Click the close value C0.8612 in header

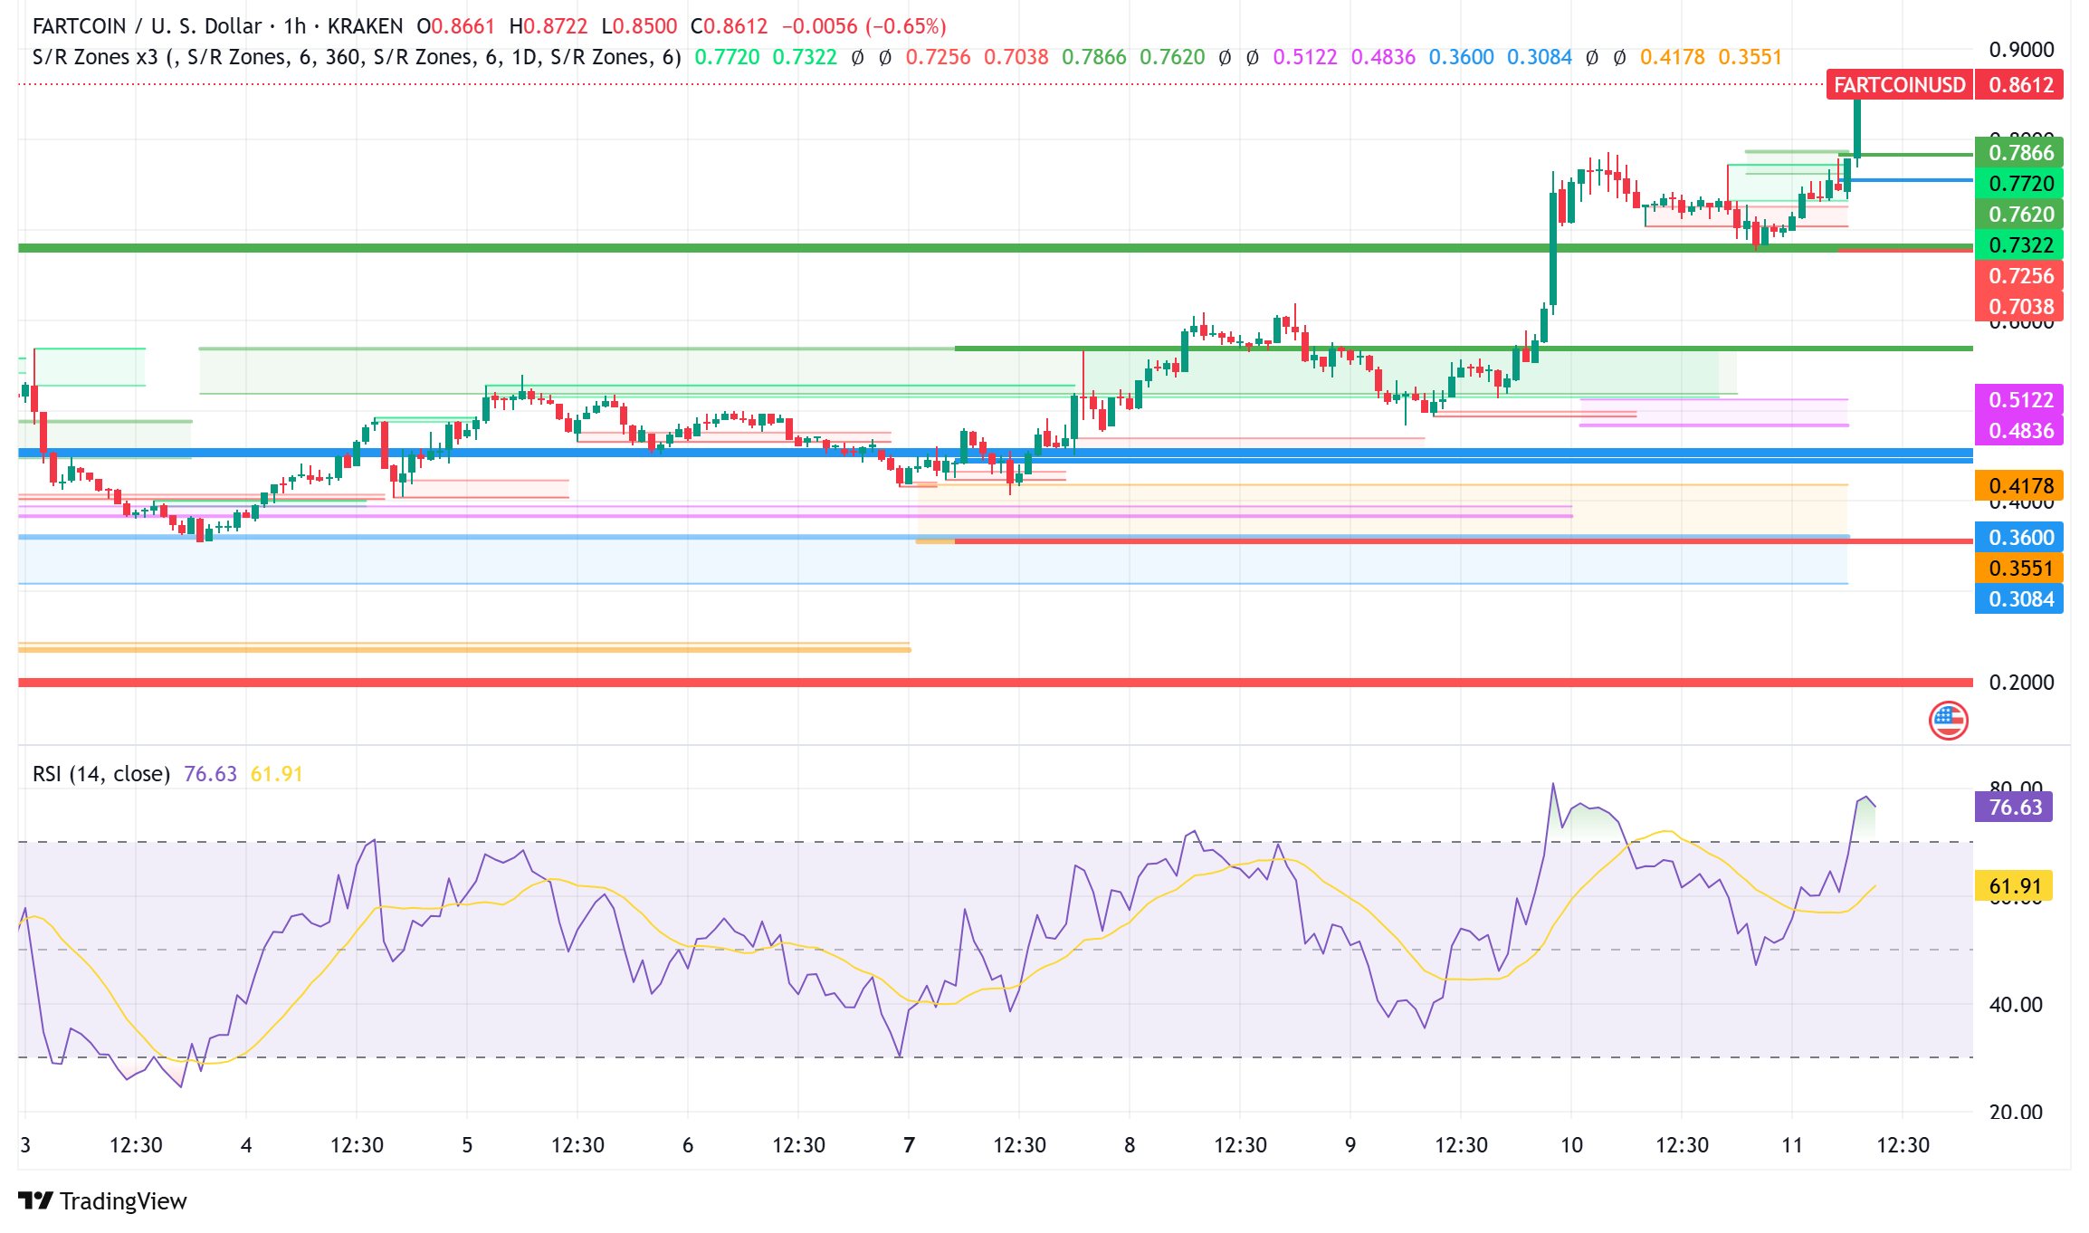tap(729, 26)
